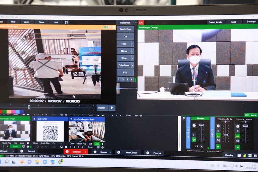258x172 pixels.
Task: Switch to the Basic view
Action: coord(233,22)
